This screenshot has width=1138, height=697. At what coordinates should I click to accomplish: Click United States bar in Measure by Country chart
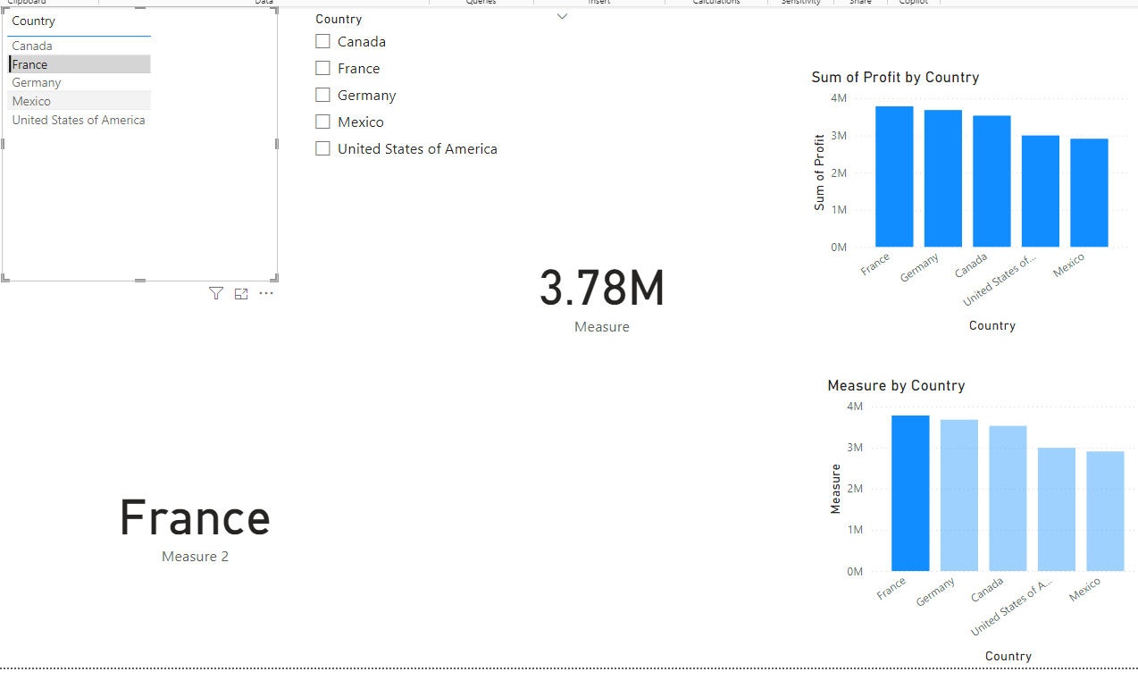coord(1057,509)
